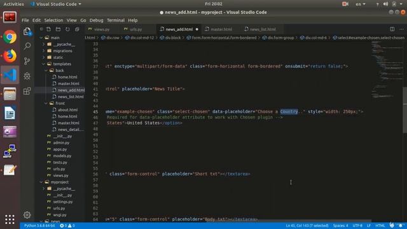Screen dimensions: 407x229
Task: Split the editor to the right
Action: click(392, 29)
